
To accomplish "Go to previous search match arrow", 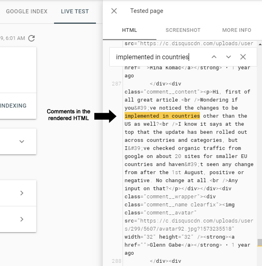I will (x=214, y=57).
